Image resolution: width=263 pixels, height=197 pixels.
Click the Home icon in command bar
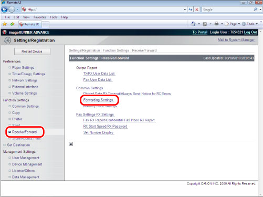tap(193, 24)
